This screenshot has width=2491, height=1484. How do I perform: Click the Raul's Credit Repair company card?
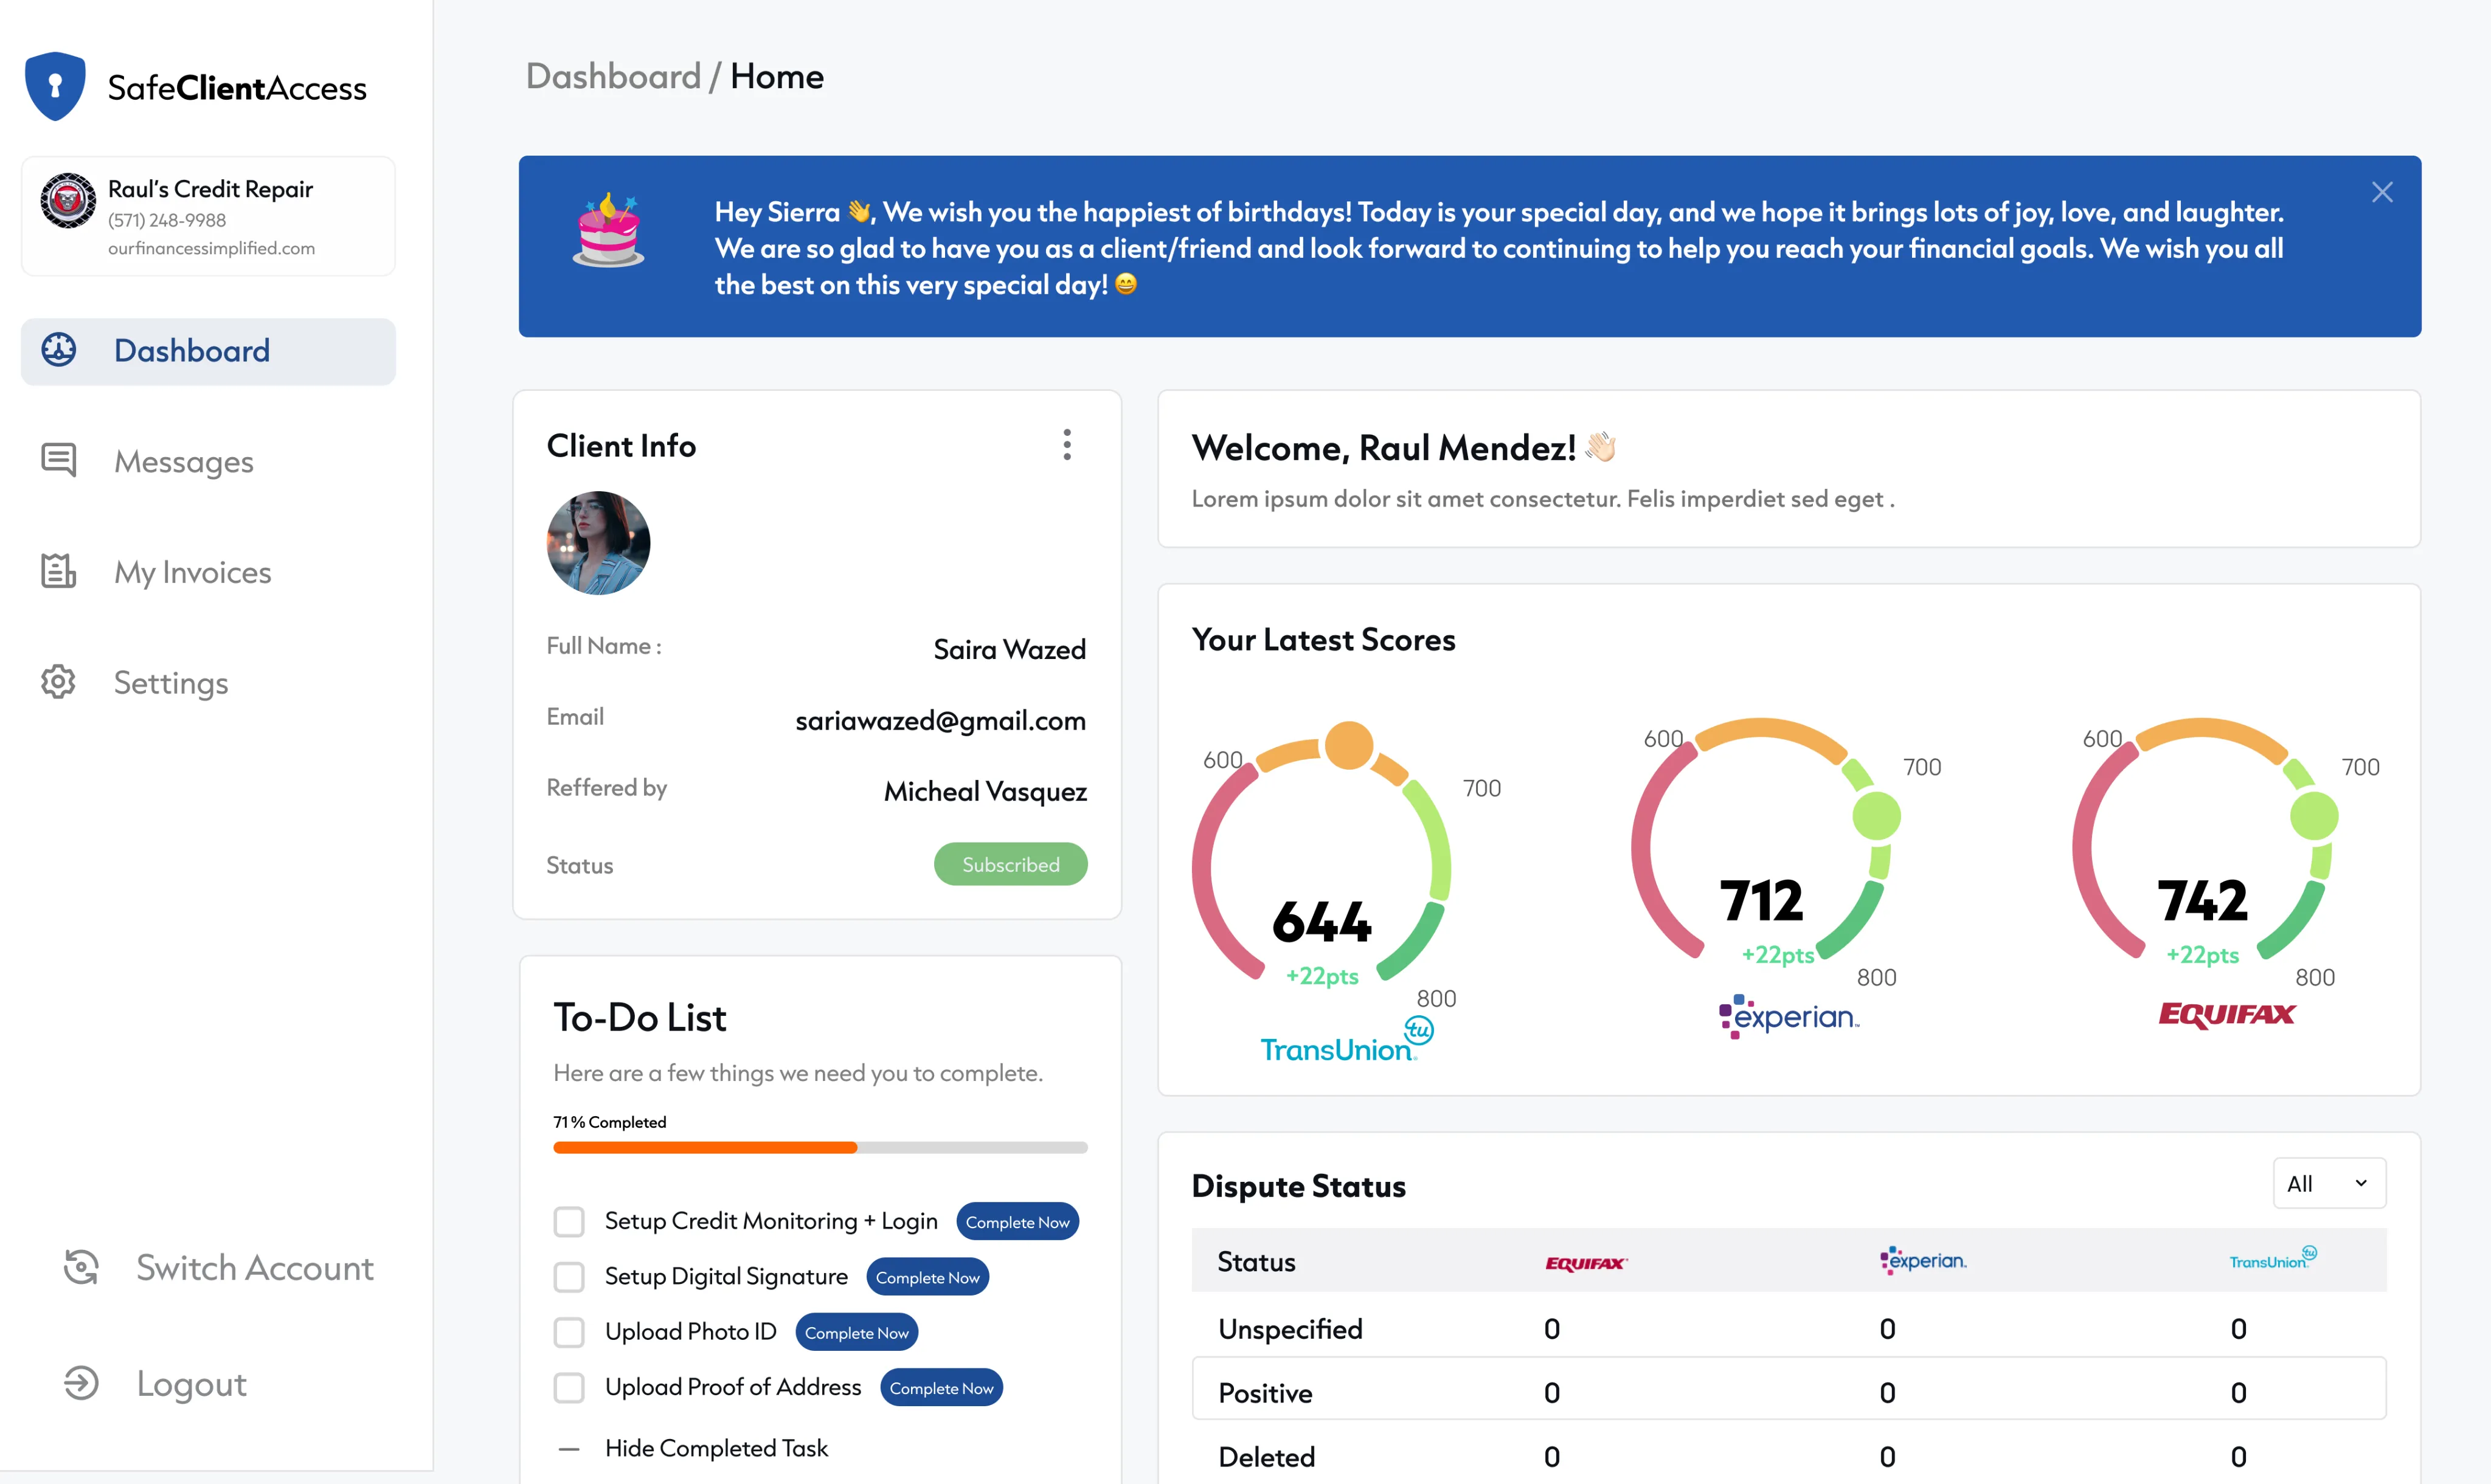tap(208, 215)
